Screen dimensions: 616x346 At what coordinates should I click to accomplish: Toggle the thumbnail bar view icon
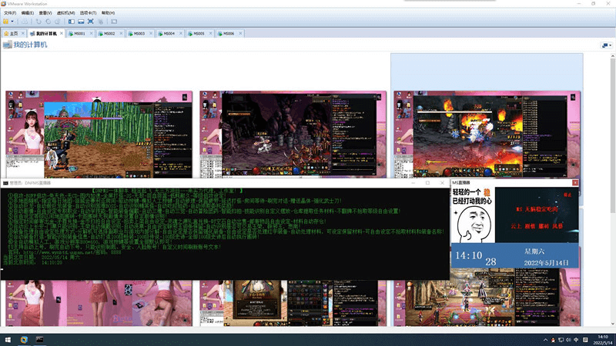click(x=81, y=22)
